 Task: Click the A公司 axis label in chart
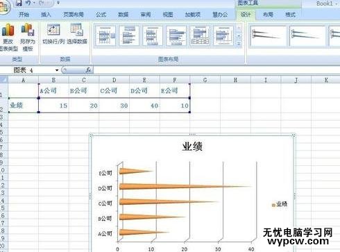[105, 234]
